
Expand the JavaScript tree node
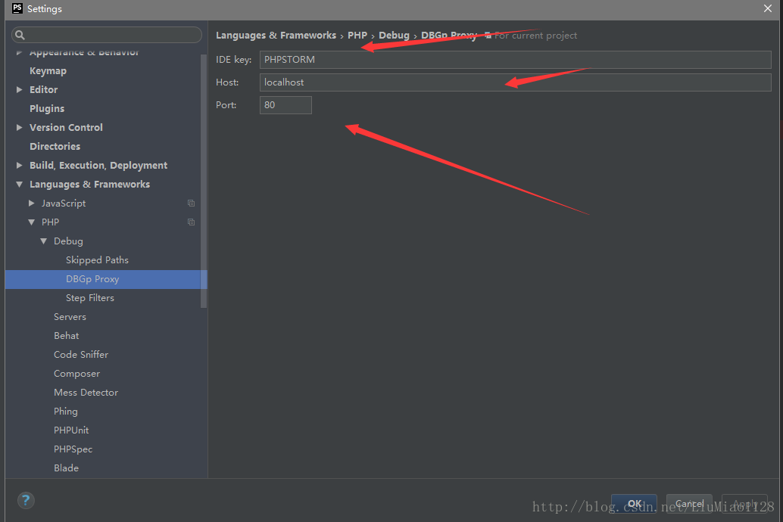tap(32, 203)
